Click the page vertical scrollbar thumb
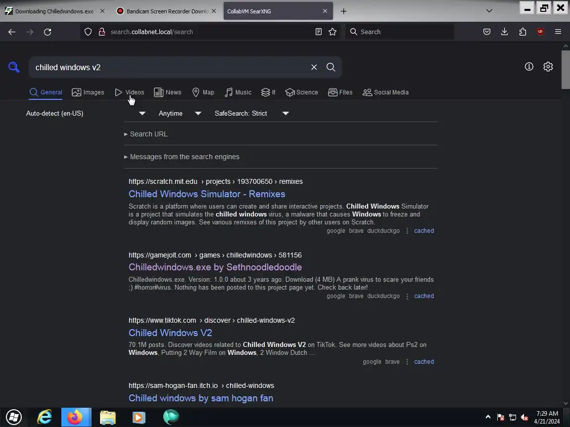Image resolution: width=570 pixels, height=427 pixels. click(566, 69)
